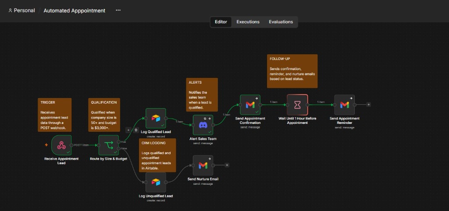Open the Send Appointment Confirmation Gmail node
The height and width of the screenshot is (211, 449).
250,105
